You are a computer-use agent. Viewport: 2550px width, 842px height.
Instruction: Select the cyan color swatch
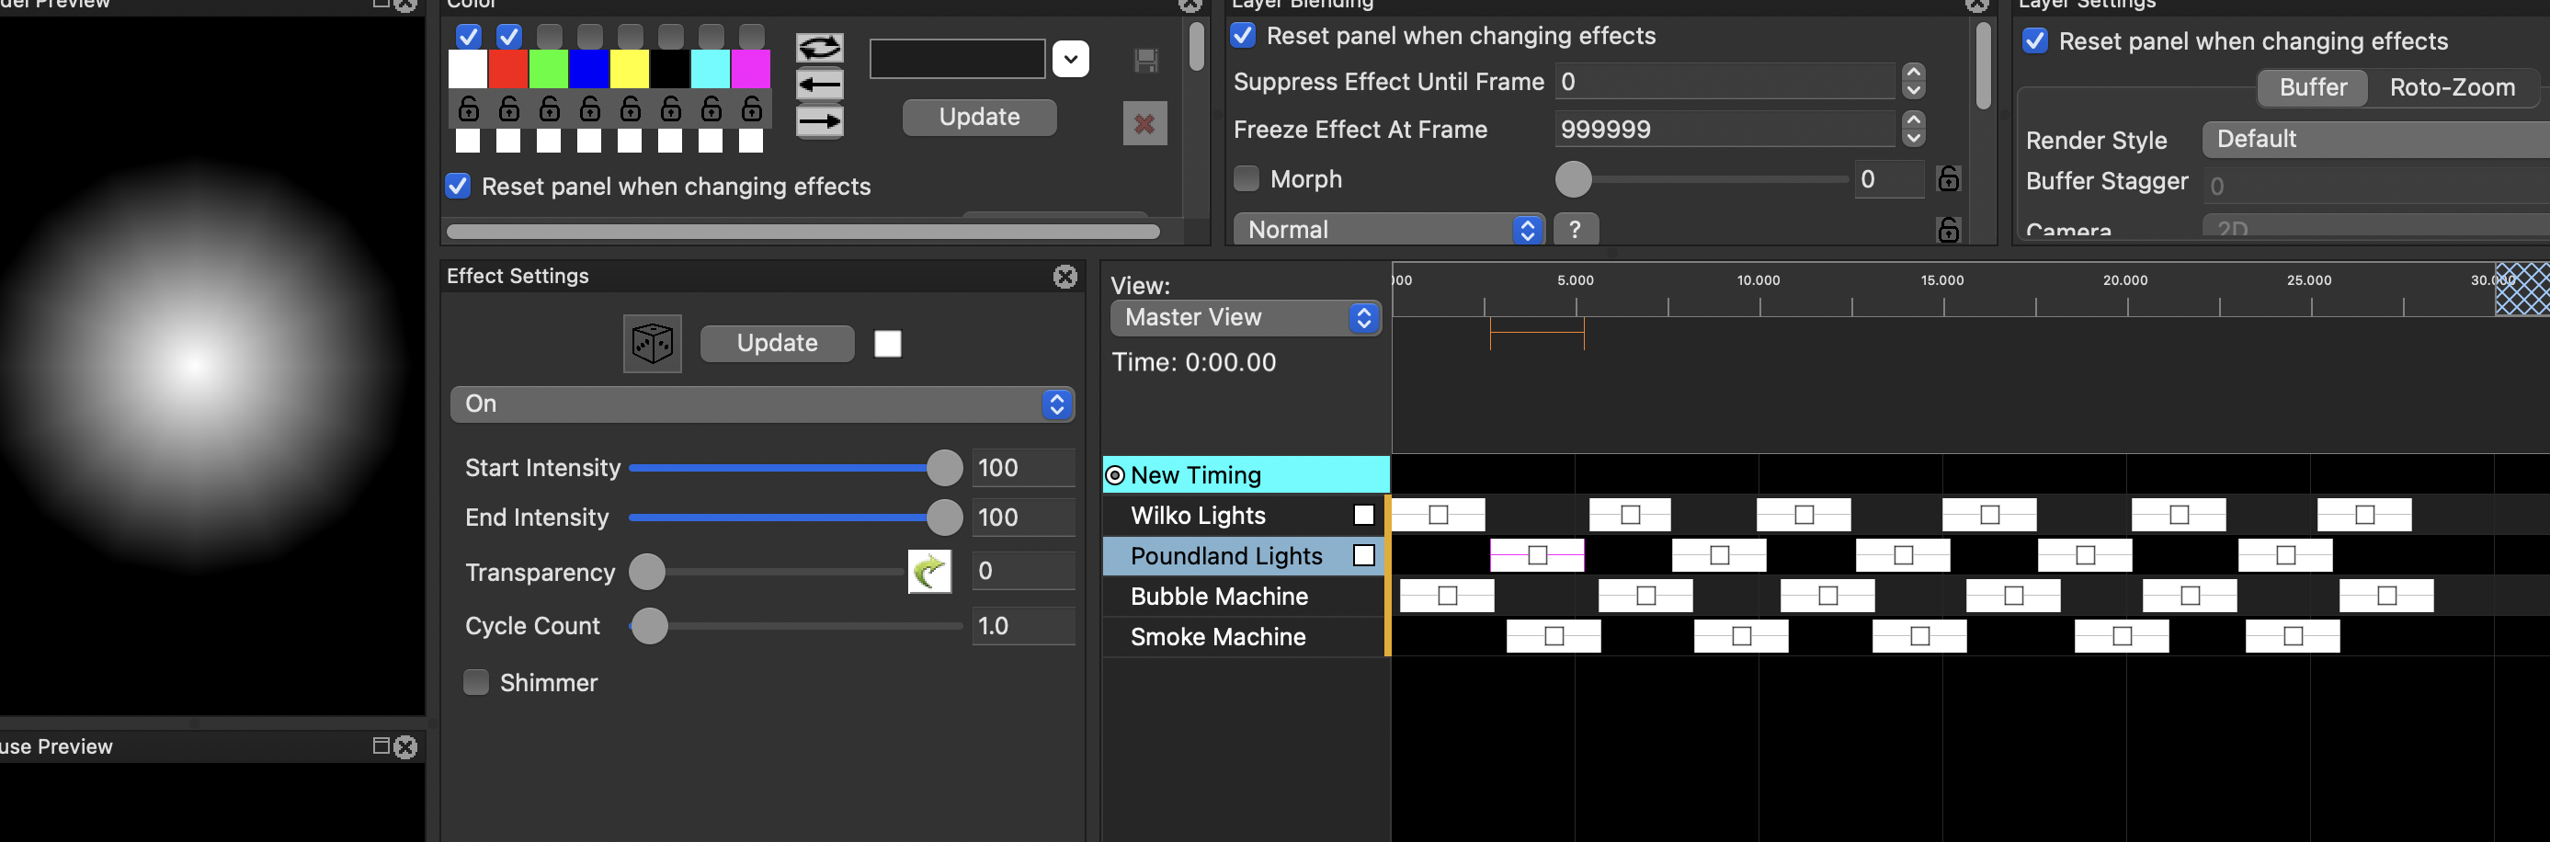(x=710, y=69)
